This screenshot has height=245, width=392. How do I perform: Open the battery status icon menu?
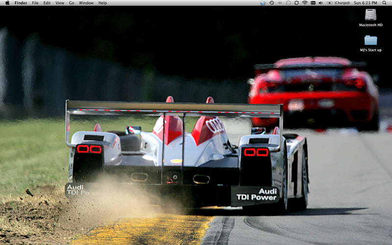(330, 3)
